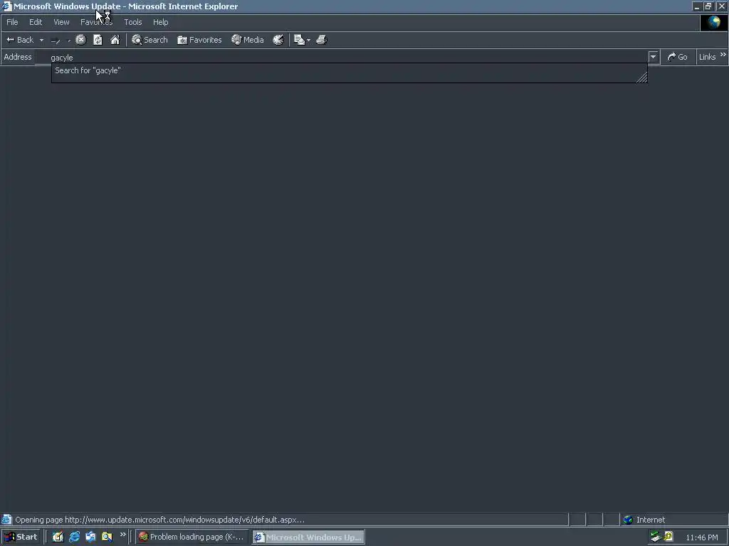Image resolution: width=729 pixels, height=546 pixels.
Task: Click the Internet security zone indicator
Action: point(644,520)
